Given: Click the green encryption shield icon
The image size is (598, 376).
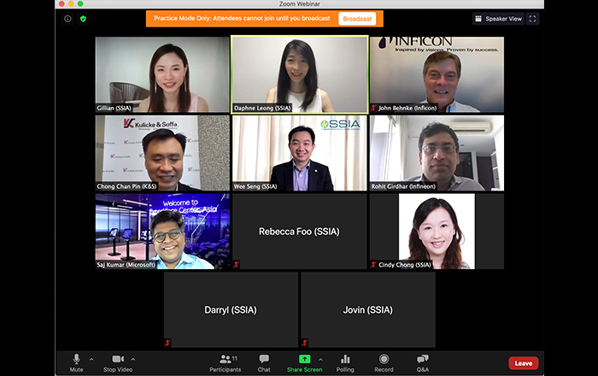Looking at the screenshot, I should pos(83,18).
